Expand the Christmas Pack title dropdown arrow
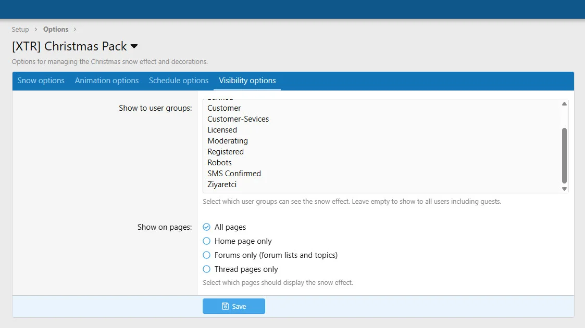585x328 pixels. [134, 46]
